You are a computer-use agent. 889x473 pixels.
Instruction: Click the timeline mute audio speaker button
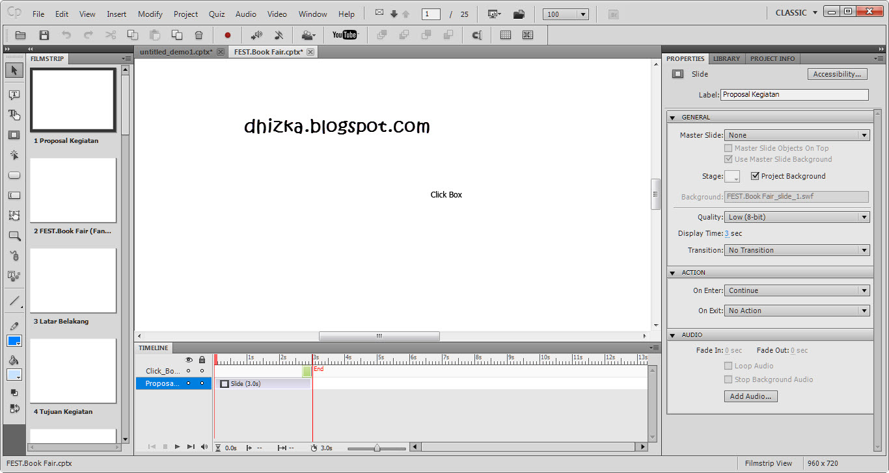point(204,447)
